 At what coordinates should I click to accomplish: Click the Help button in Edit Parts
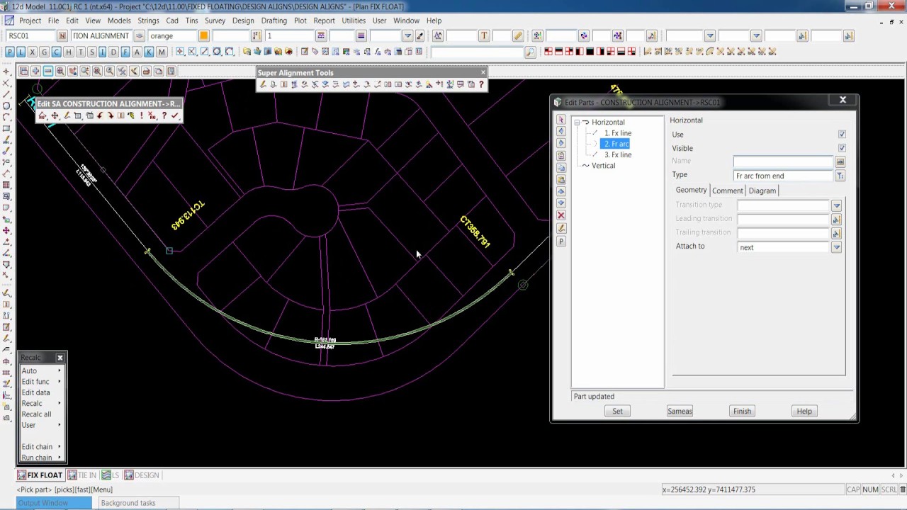804,411
